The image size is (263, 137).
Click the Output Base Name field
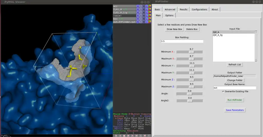tap(235, 88)
